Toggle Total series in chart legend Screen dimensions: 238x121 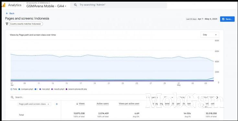pos(14,89)
